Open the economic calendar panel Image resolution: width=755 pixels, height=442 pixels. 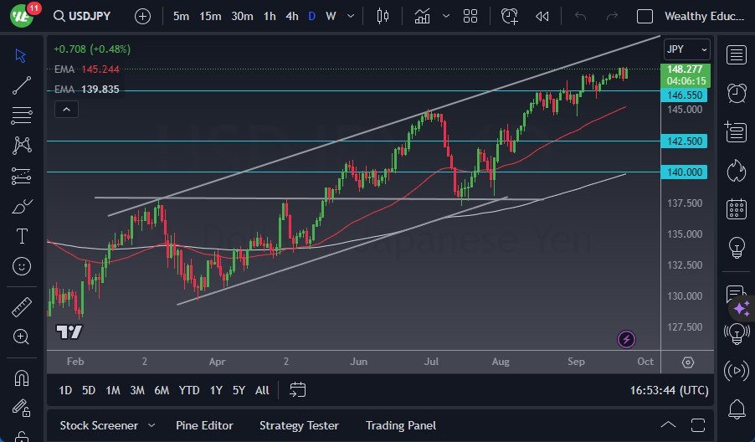[737, 208]
